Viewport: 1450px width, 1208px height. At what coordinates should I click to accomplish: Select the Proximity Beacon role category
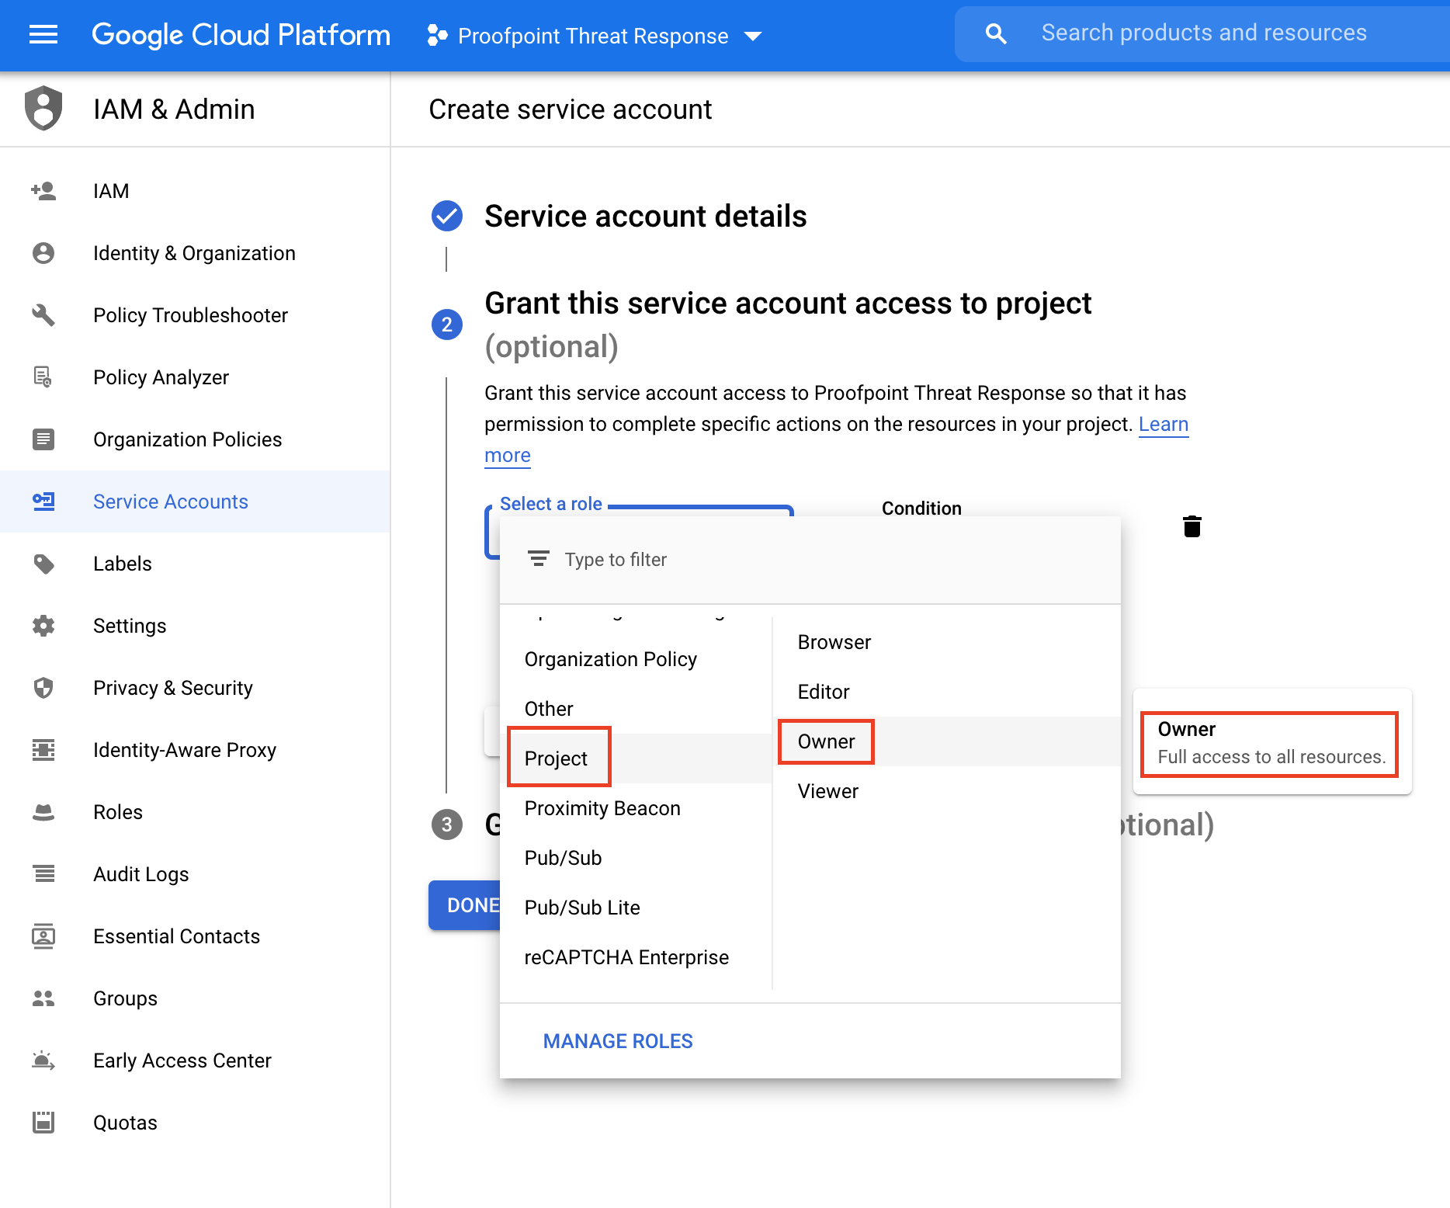[x=636, y=808]
